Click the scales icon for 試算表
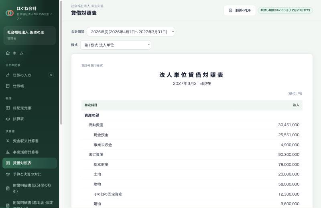Image resolution: width=321 pixels, height=208 pixels. click(x=8, y=119)
